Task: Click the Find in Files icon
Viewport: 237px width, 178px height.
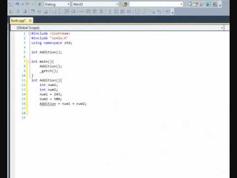Action: pos(124,4)
